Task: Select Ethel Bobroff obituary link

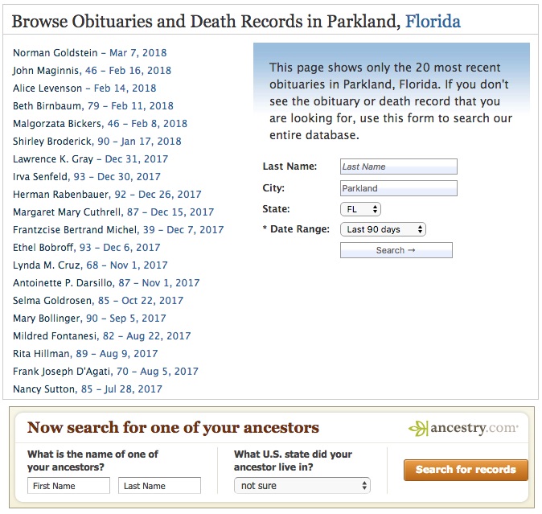Action: 86,247
